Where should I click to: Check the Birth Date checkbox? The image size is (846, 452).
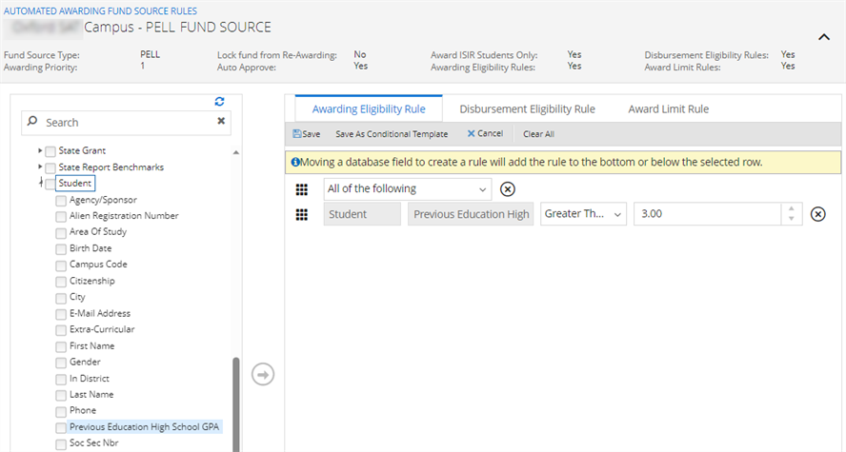point(61,249)
